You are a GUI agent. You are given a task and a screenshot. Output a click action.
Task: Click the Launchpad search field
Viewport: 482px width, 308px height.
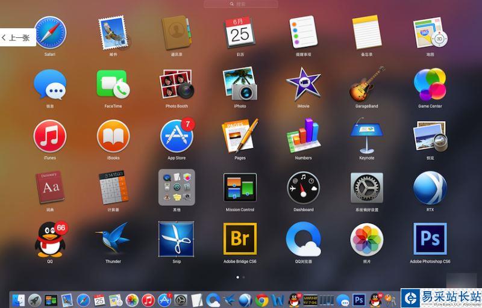pyautogui.click(x=240, y=4)
